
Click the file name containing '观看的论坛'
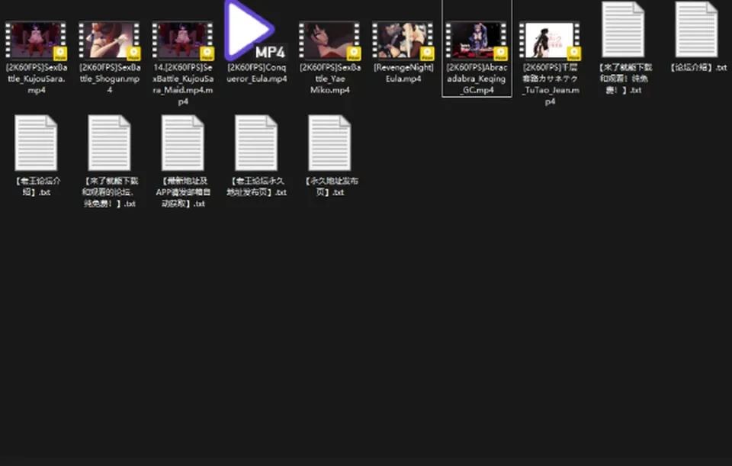(109, 192)
